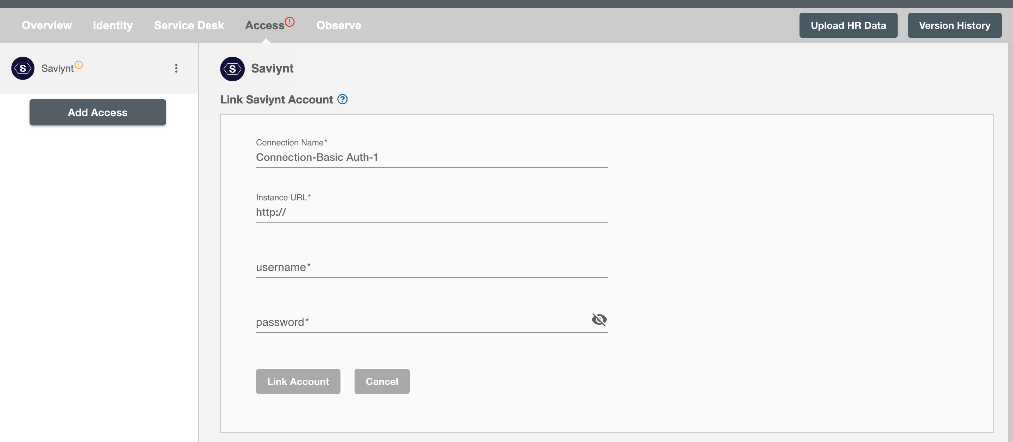Click the Connection Name label
This screenshot has height=442, width=1013.
291,143
